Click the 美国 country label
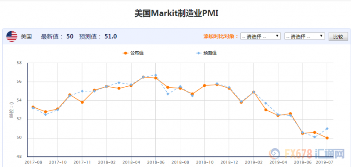Screen dimensions: 351x167 click(x=26, y=36)
